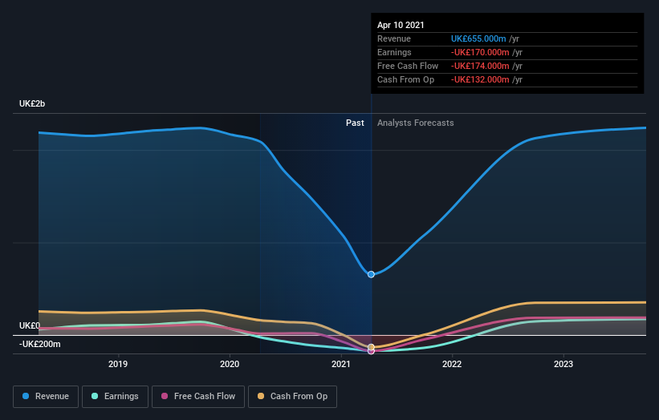Viewport: 659px width, 420px height.
Task: Toggle the Cash From Op legend button
Action: click(292, 397)
